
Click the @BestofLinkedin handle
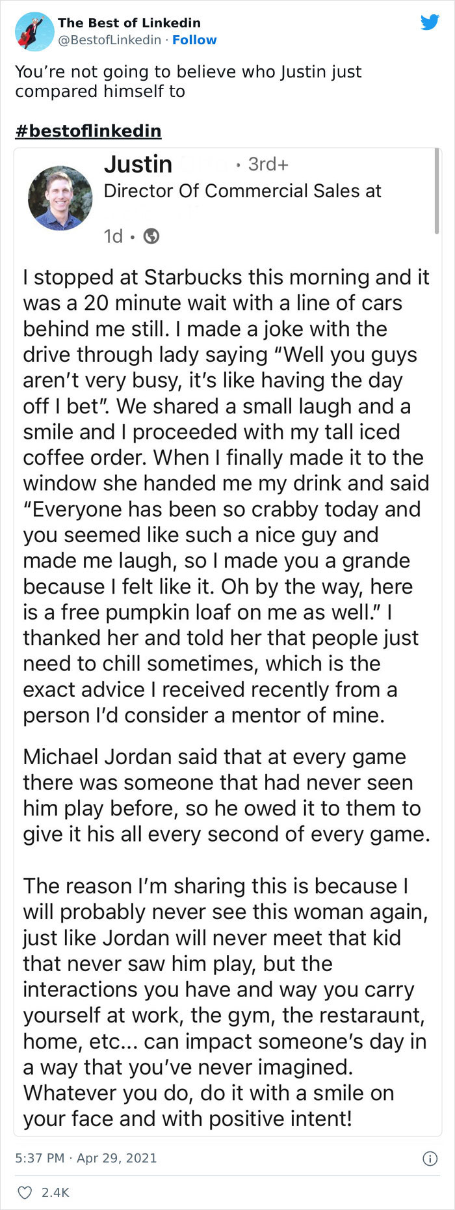[x=107, y=40]
